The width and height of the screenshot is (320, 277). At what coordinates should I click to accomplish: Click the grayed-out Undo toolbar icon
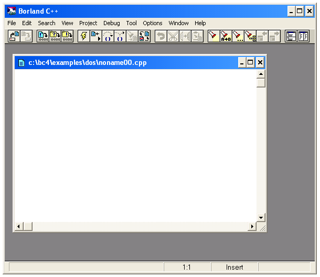(x=161, y=36)
